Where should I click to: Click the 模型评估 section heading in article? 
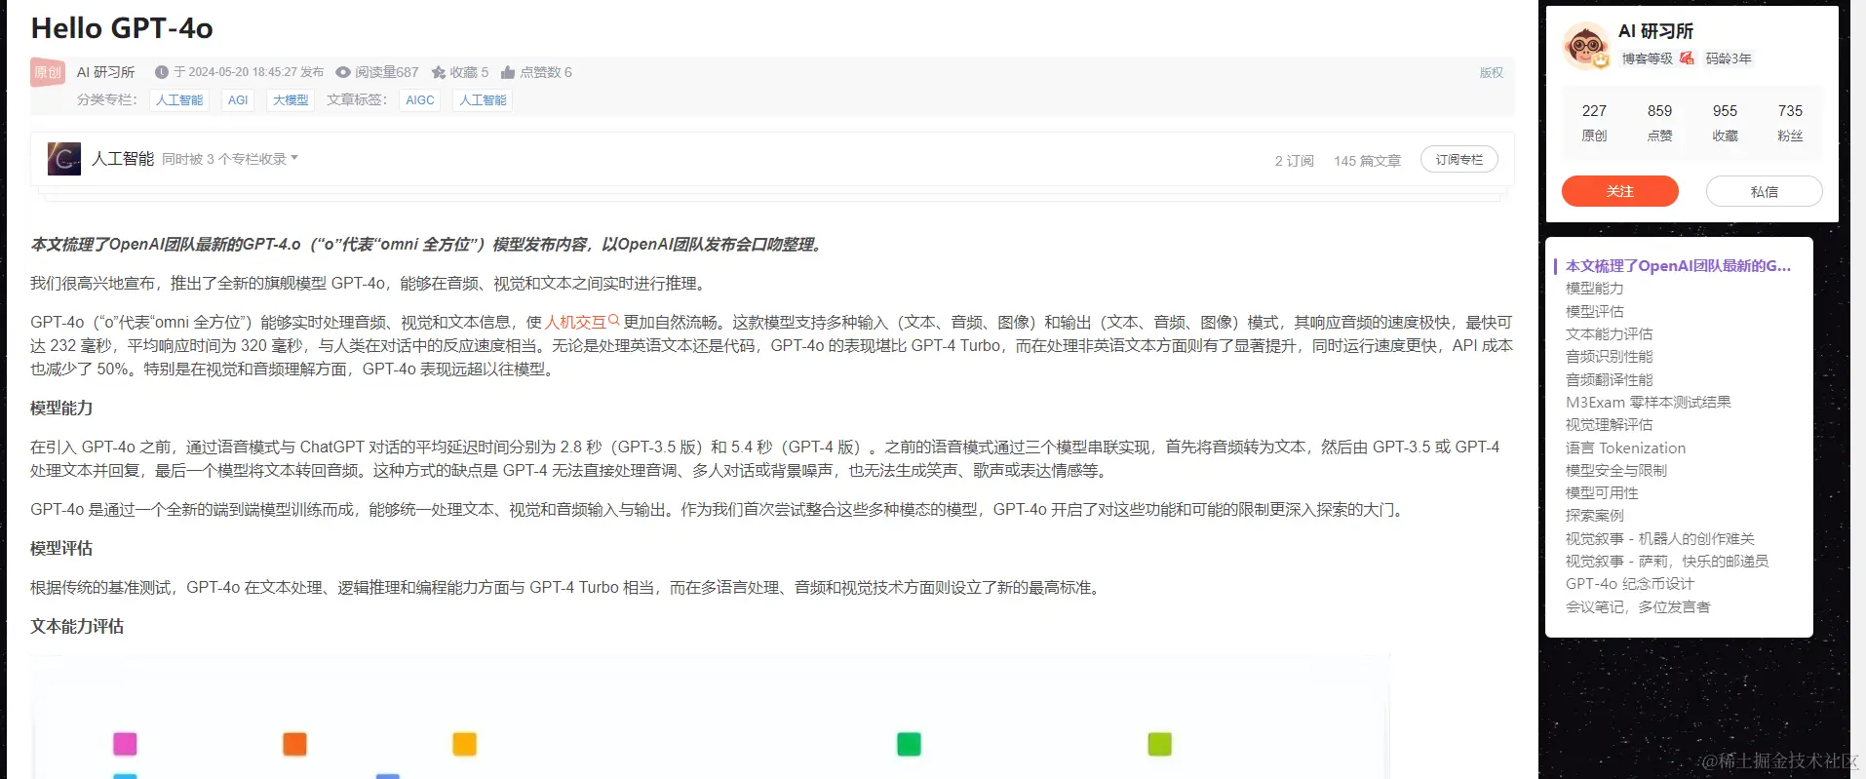(x=61, y=548)
